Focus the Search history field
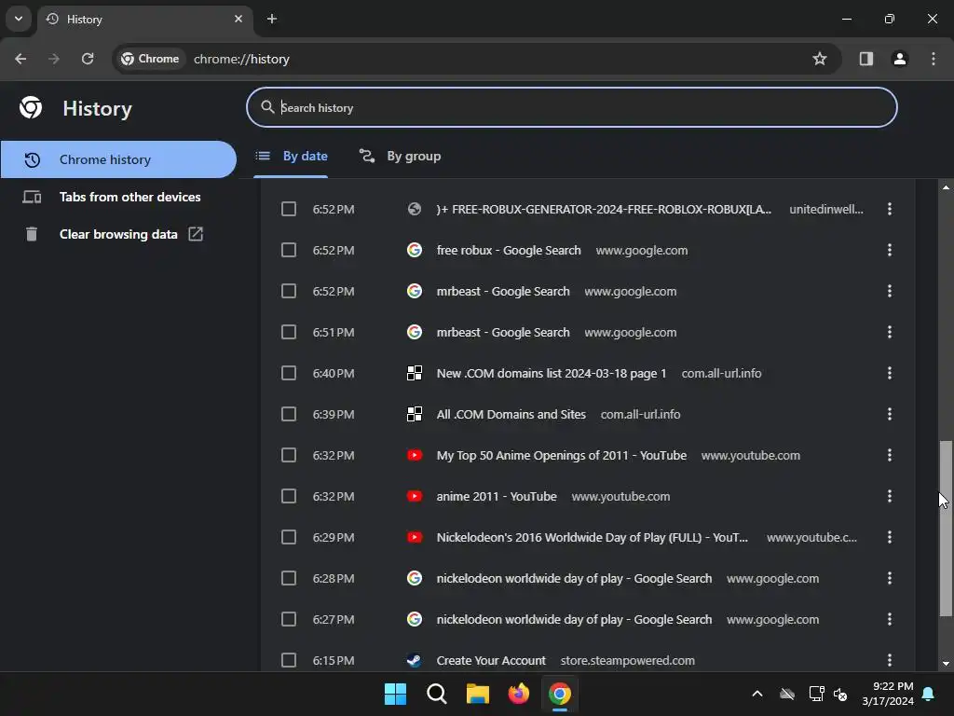This screenshot has height=716, width=954. pyautogui.click(x=571, y=108)
